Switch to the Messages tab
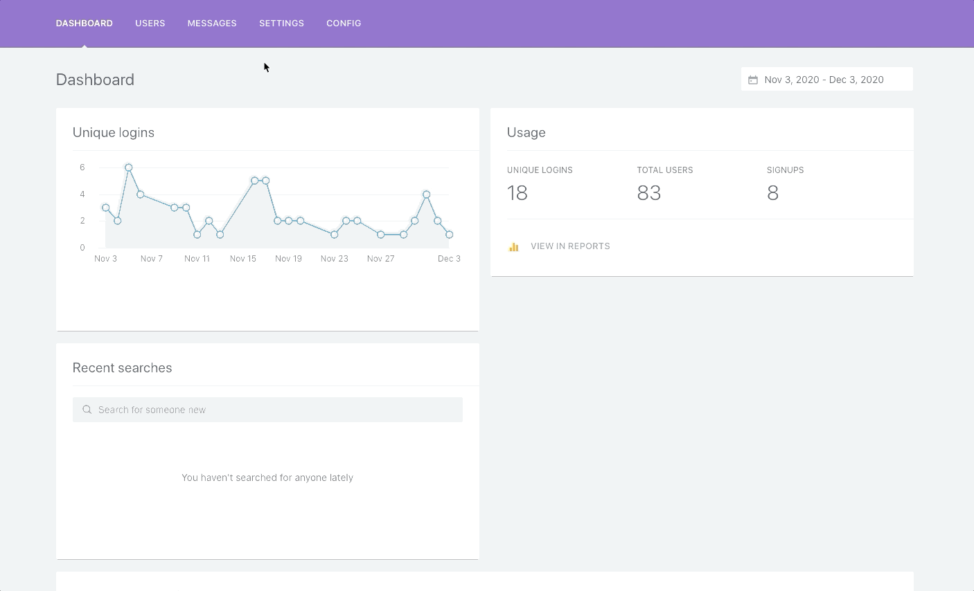Image resolution: width=974 pixels, height=591 pixels. tap(212, 24)
